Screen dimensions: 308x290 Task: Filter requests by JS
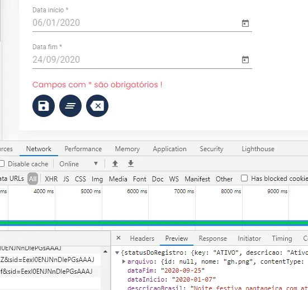pyautogui.click(x=66, y=179)
